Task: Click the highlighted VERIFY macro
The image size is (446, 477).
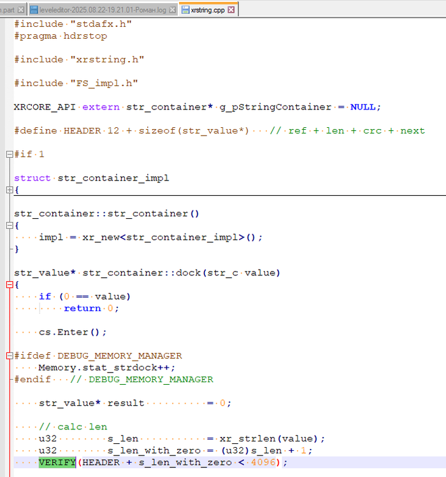Action: (x=57, y=462)
